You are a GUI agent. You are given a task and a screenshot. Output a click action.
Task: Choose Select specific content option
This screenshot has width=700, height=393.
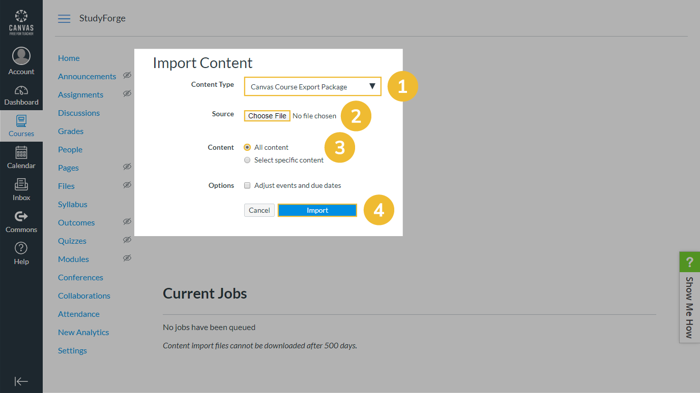pyautogui.click(x=247, y=159)
